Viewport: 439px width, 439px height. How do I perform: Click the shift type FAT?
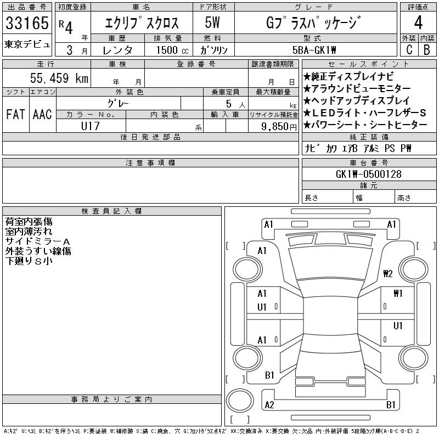15,115
